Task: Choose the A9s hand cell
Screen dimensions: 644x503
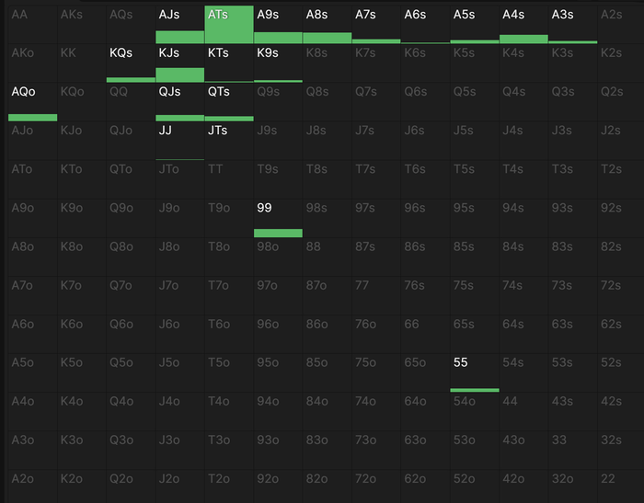Action: click(x=278, y=25)
